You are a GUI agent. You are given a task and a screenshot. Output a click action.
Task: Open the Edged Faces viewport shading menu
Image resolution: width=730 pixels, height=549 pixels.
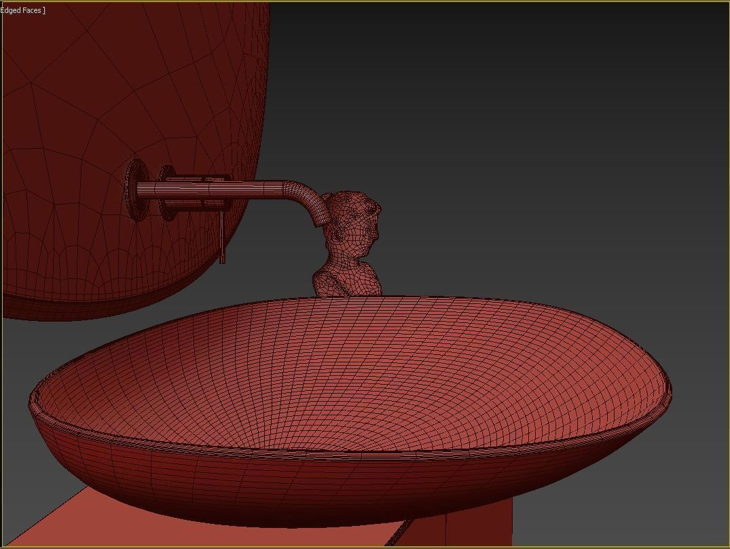22,10
